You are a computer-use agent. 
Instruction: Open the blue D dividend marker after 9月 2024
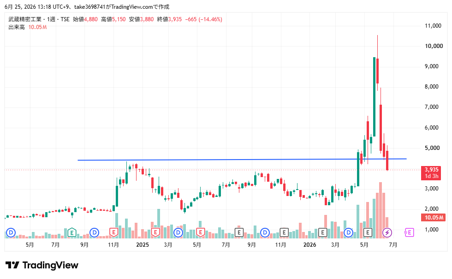coord(94,232)
